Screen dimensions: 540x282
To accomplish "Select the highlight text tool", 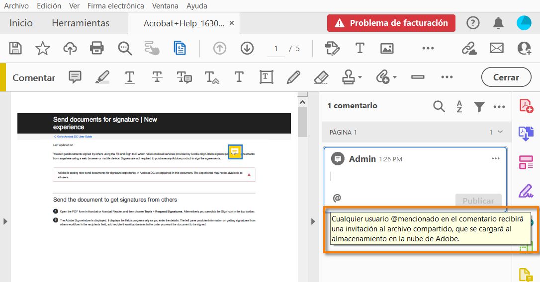I will [x=102, y=77].
